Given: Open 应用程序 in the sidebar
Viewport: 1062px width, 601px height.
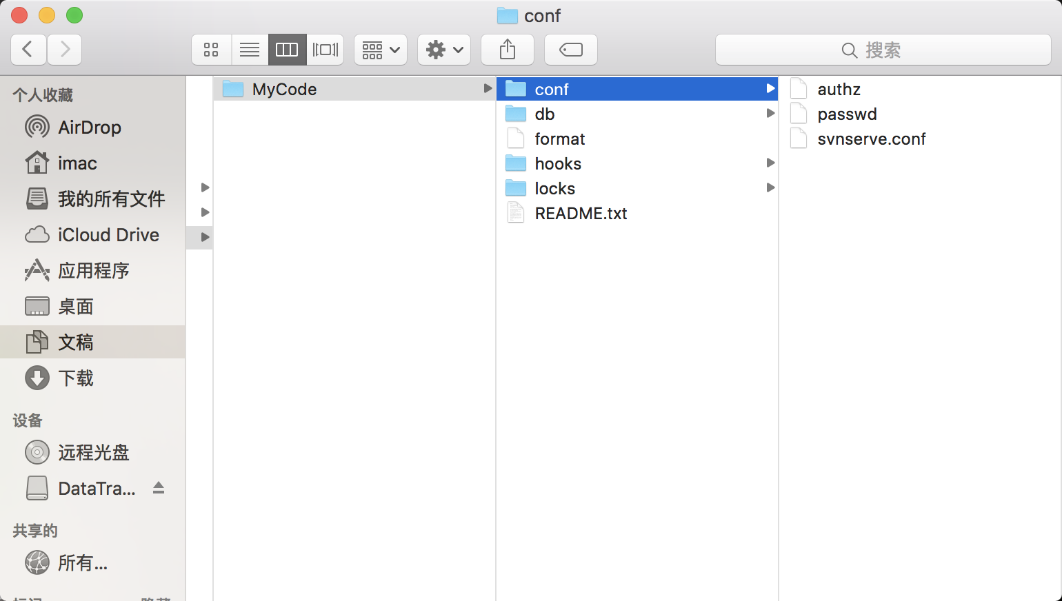Looking at the screenshot, I should pos(92,271).
